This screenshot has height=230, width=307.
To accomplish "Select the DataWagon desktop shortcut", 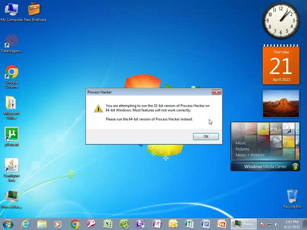I will (x=12, y=43).
